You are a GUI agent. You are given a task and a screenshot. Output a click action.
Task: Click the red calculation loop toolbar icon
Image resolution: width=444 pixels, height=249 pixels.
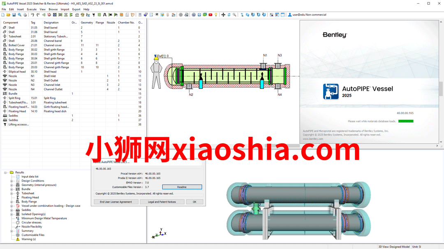click(49, 15)
